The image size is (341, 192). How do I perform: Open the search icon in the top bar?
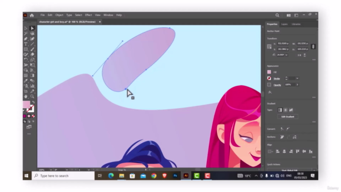pyautogui.click(x=277, y=15)
